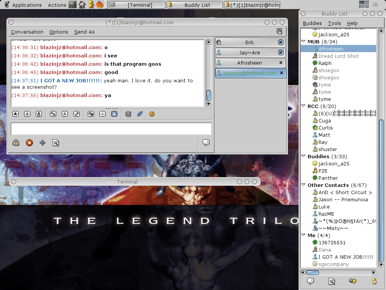The height and width of the screenshot is (290, 386).
Task: Select Ralph in the Buddy List
Action: [339, 63]
